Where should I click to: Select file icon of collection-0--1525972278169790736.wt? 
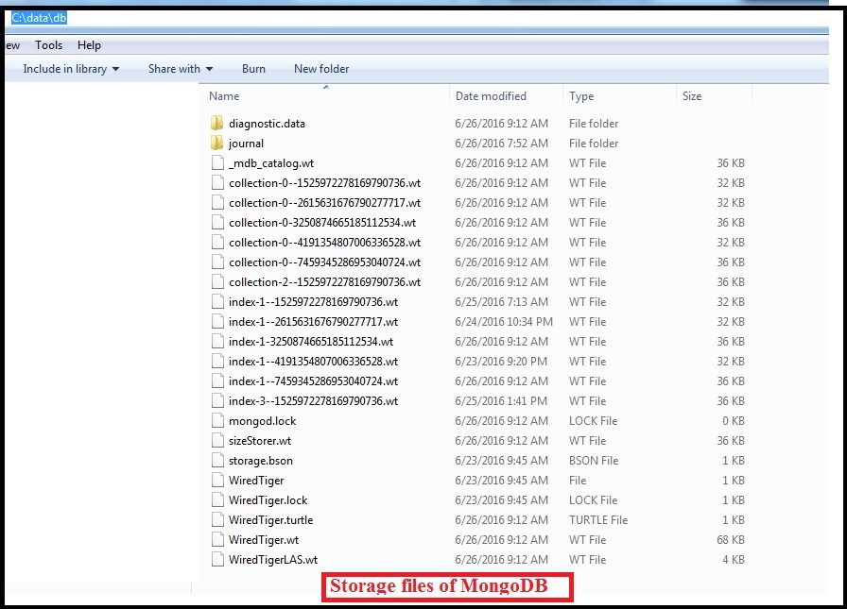click(x=217, y=183)
